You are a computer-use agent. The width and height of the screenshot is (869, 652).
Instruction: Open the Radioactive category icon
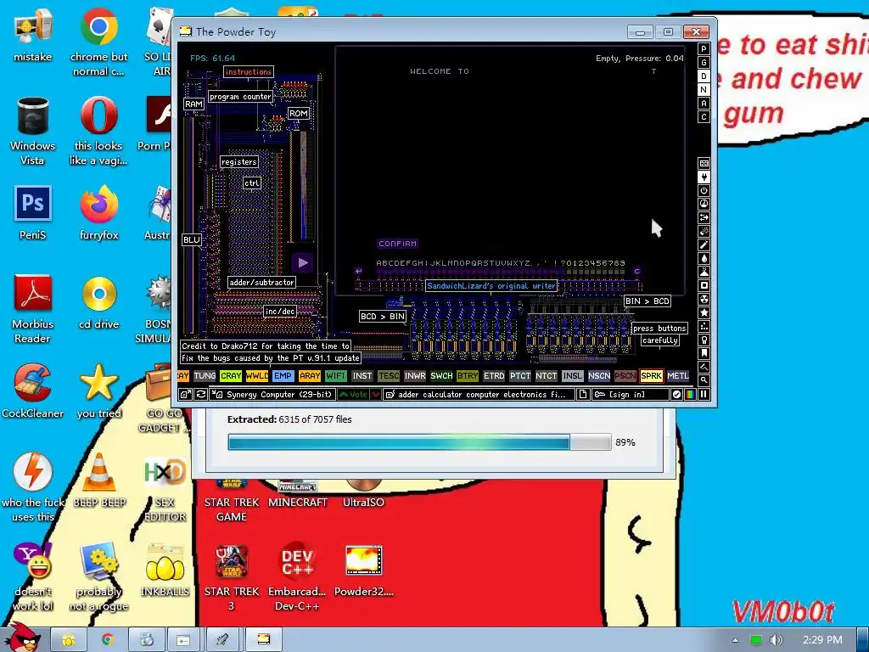(x=704, y=300)
